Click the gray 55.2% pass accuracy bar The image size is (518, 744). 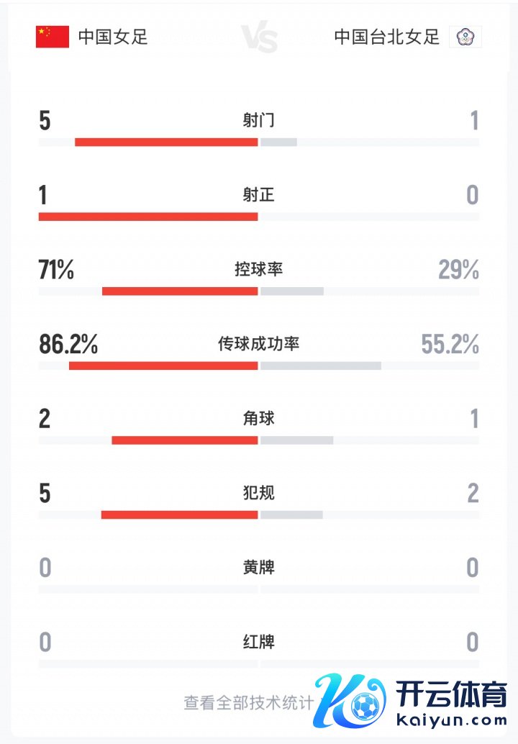click(321, 366)
